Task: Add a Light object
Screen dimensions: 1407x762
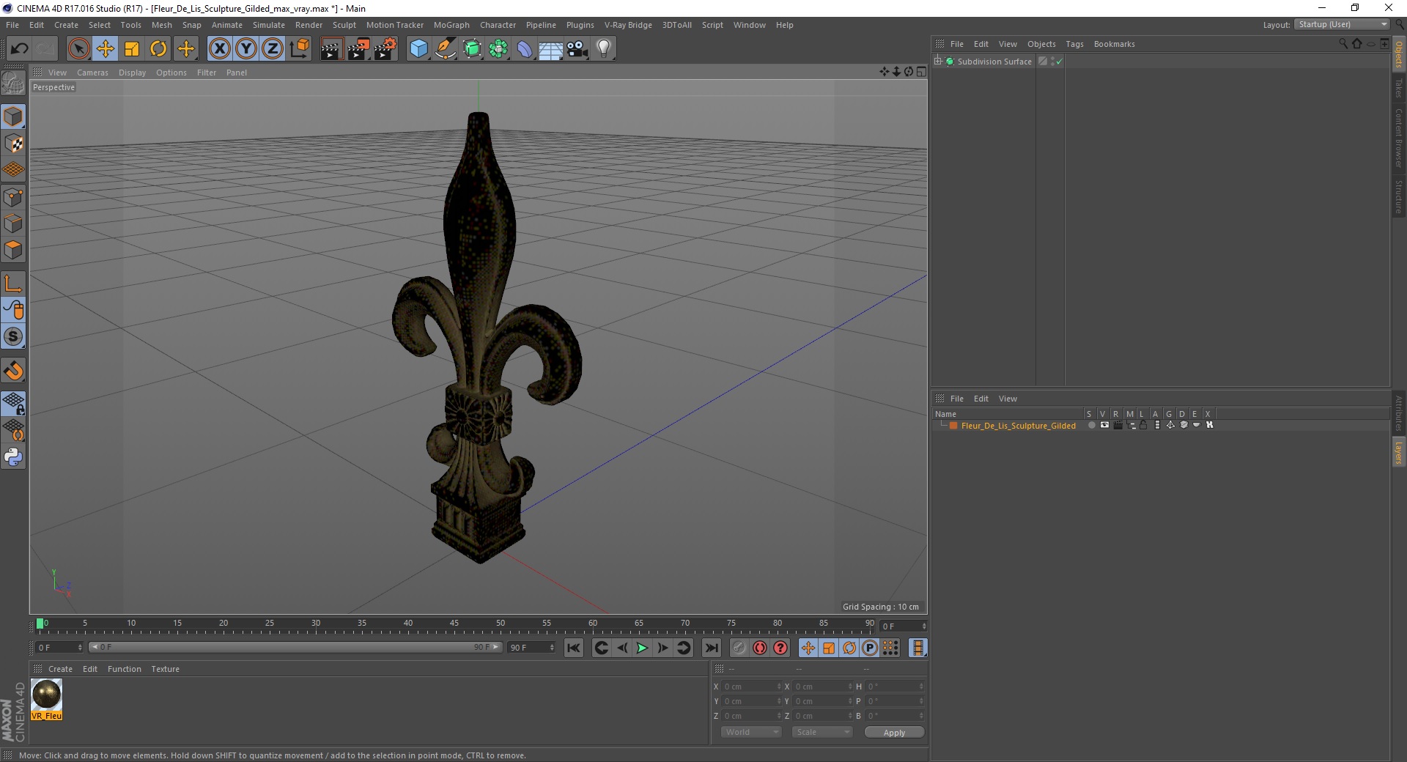Action: point(604,49)
